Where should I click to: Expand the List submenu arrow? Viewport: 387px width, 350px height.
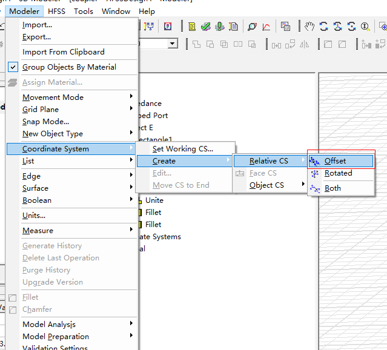pyautogui.click(x=131, y=160)
